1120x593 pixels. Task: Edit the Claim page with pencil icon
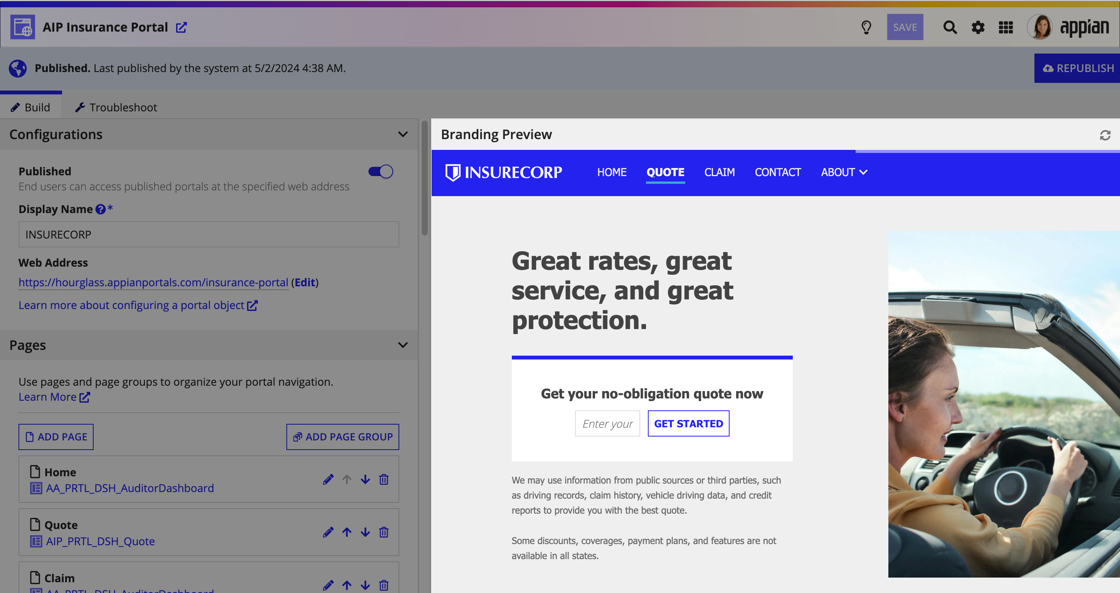click(328, 585)
